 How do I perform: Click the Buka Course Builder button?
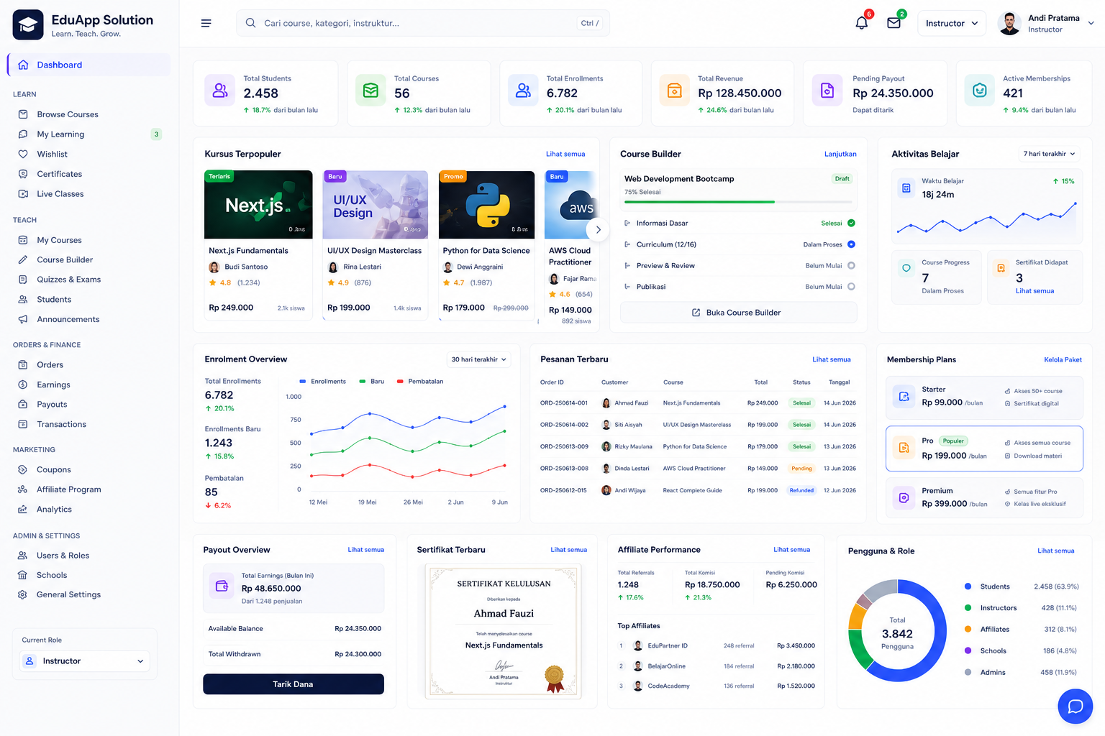coord(738,313)
